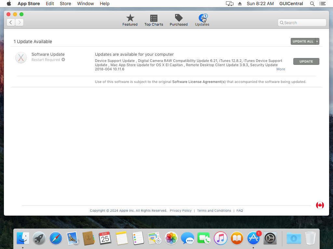This screenshot has height=249, width=333.
Task: Open the Updates tab with badge
Action: click(x=202, y=20)
